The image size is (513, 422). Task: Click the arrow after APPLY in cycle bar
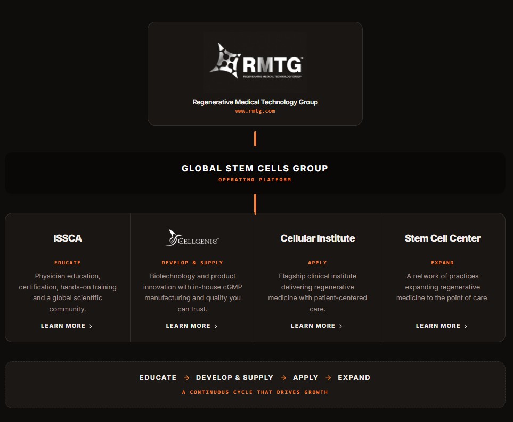tap(328, 378)
